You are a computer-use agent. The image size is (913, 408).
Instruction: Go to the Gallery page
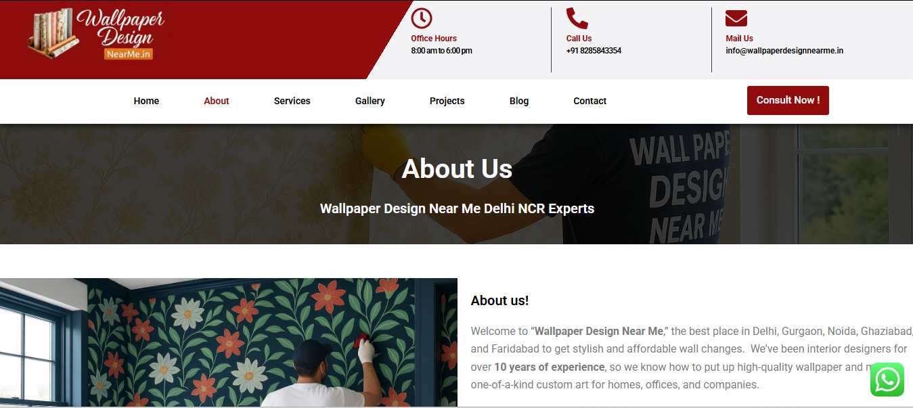[x=370, y=101]
